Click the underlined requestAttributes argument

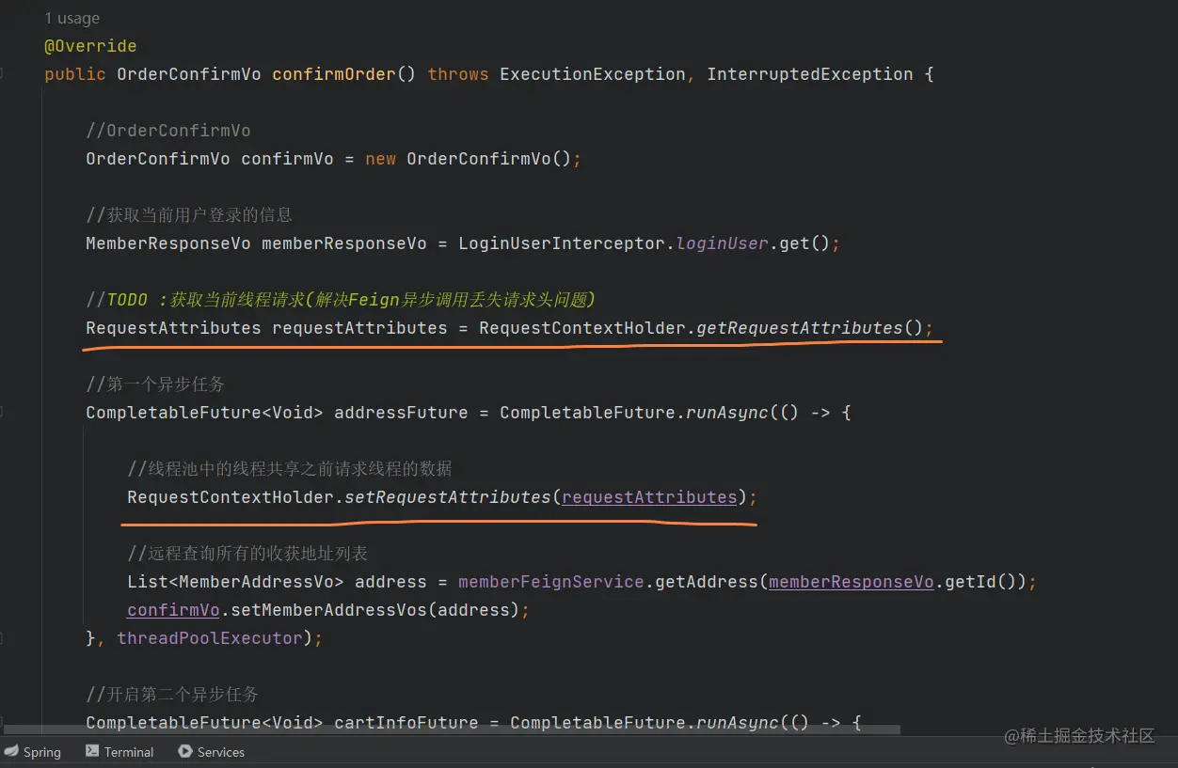[649, 497]
